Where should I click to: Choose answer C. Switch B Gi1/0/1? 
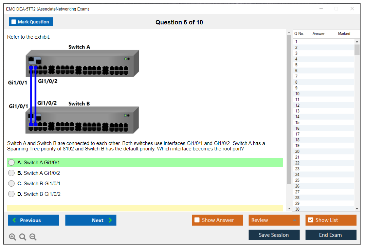click(12, 184)
